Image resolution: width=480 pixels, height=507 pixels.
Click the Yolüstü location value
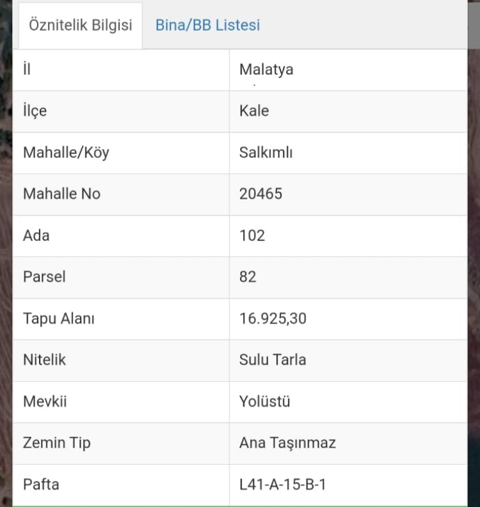point(264,402)
